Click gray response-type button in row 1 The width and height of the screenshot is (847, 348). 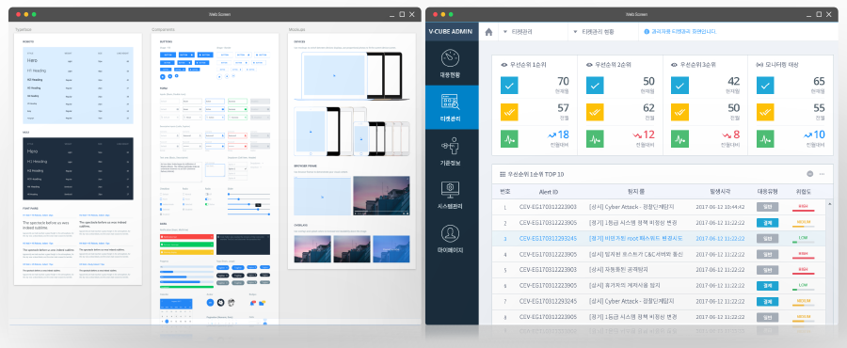767,207
